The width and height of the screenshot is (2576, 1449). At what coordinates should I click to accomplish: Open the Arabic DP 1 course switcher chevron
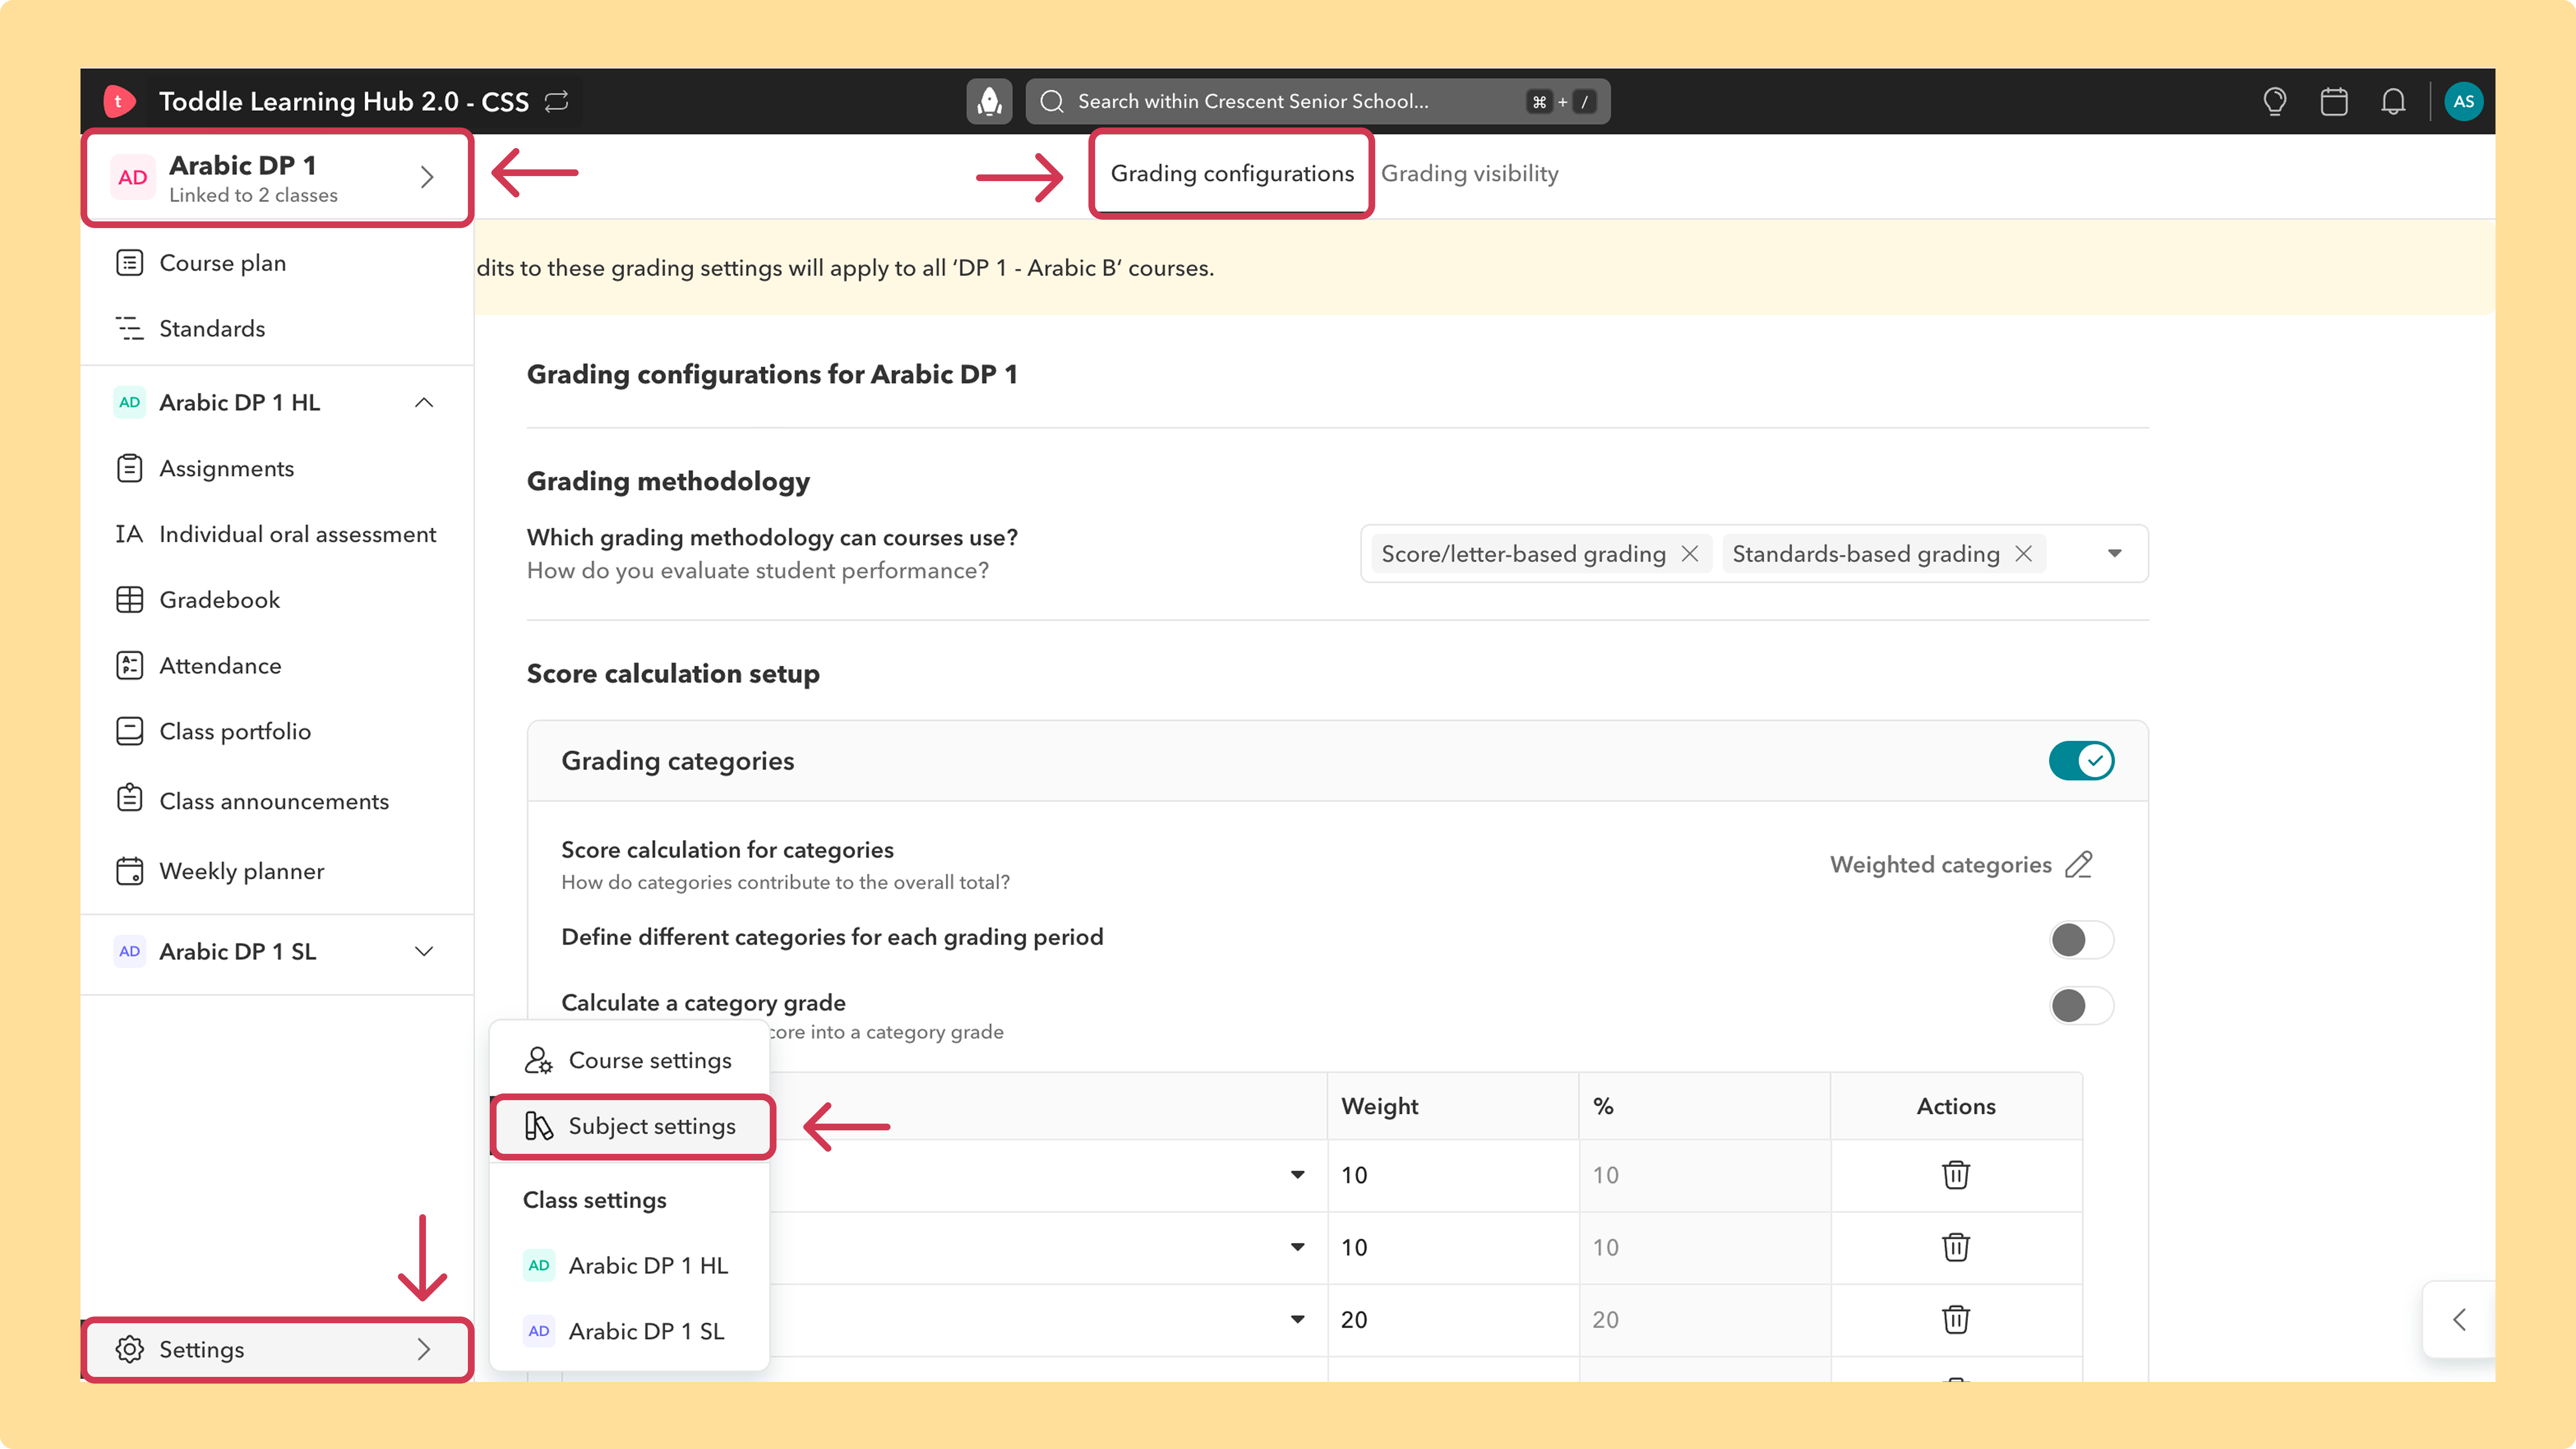pos(427,177)
